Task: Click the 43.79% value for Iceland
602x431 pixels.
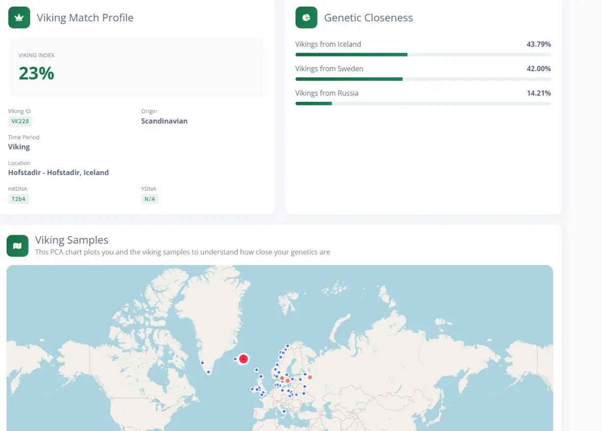Action: coord(538,44)
